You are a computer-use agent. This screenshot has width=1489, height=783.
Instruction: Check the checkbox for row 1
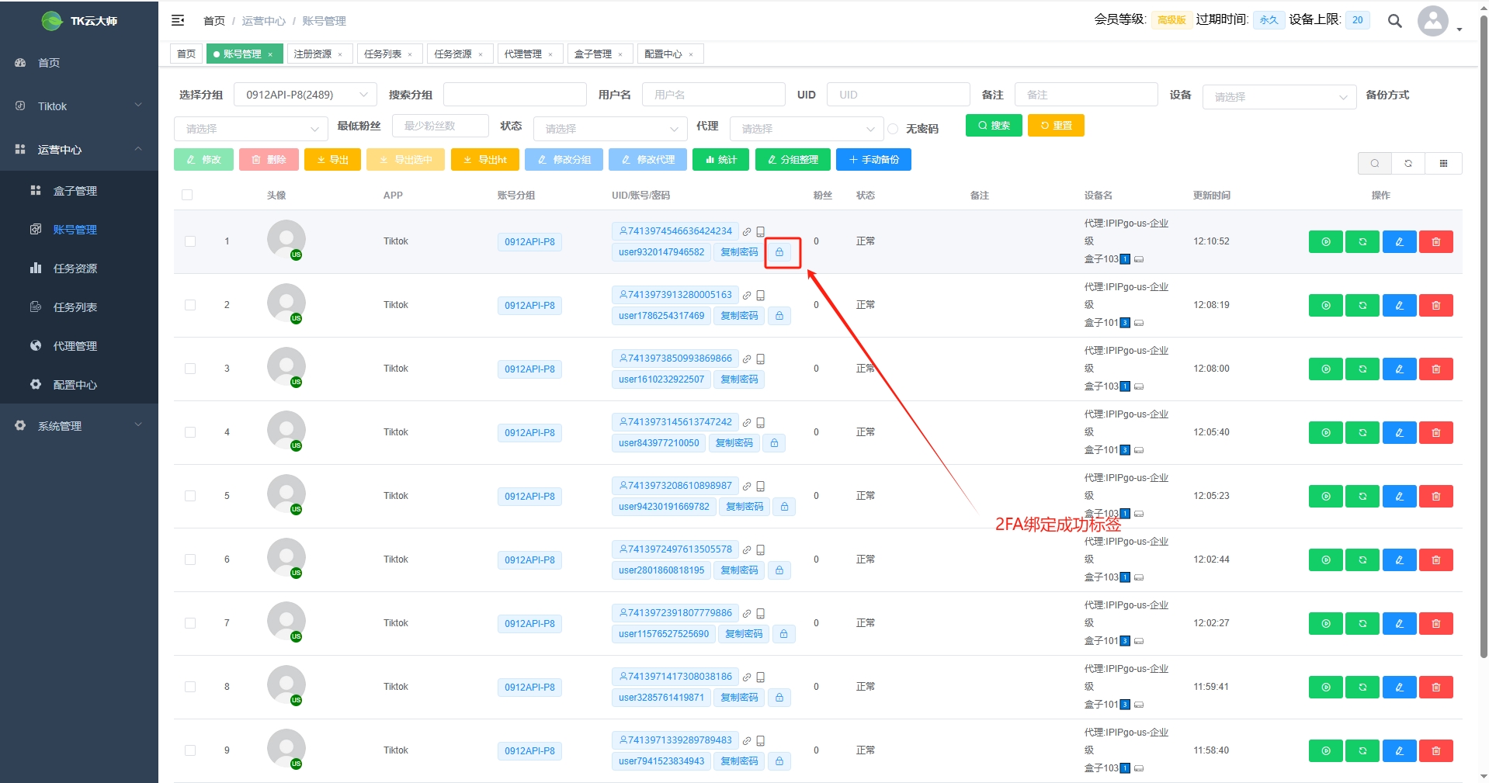(190, 241)
